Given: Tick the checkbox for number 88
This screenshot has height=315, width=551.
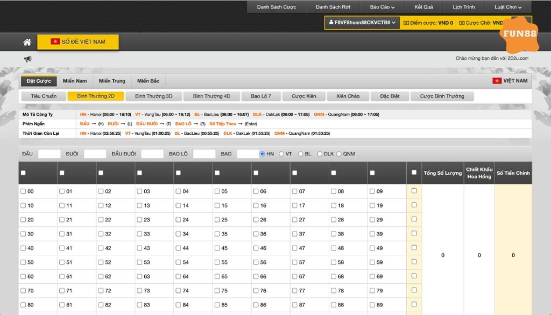Looking at the screenshot, I should point(334,305).
